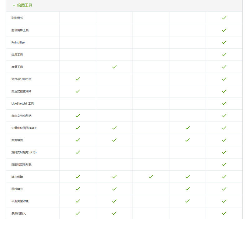
Task: Click the checkmark in the 对称模式 row
Action: click(x=224, y=18)
